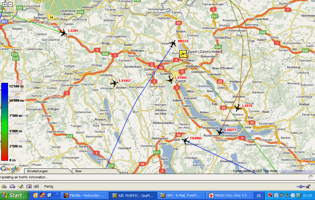315x200 pixels.
Task: Open the Start menu
Action: tap(13, 195)
